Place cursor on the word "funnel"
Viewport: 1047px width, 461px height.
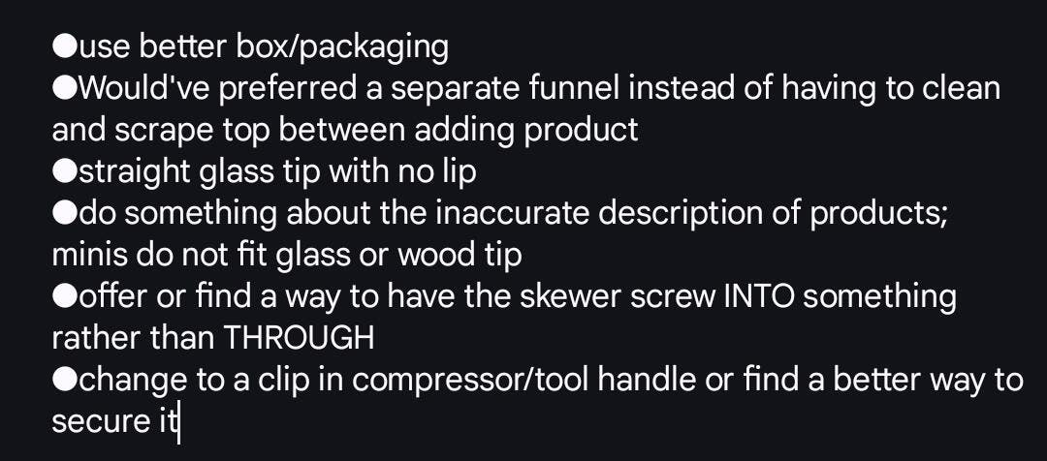click(575, 88)
